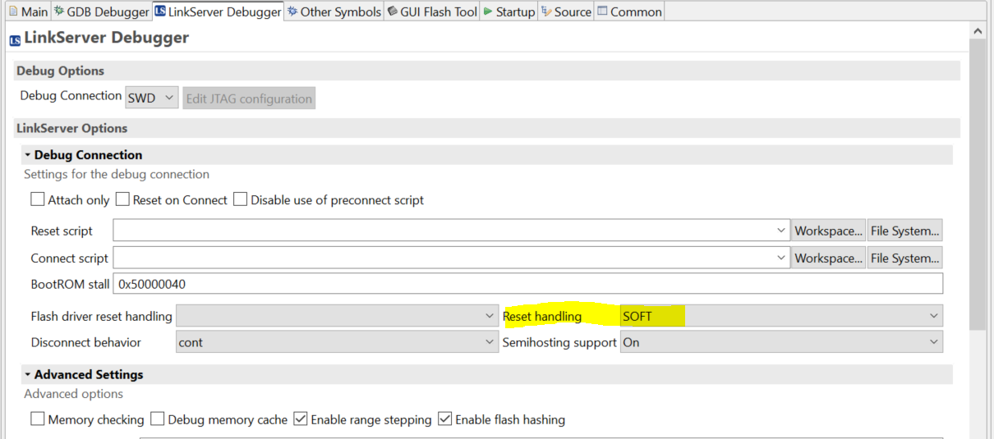
Task: Click File System button for Connect script
Action: click(904, 258)
